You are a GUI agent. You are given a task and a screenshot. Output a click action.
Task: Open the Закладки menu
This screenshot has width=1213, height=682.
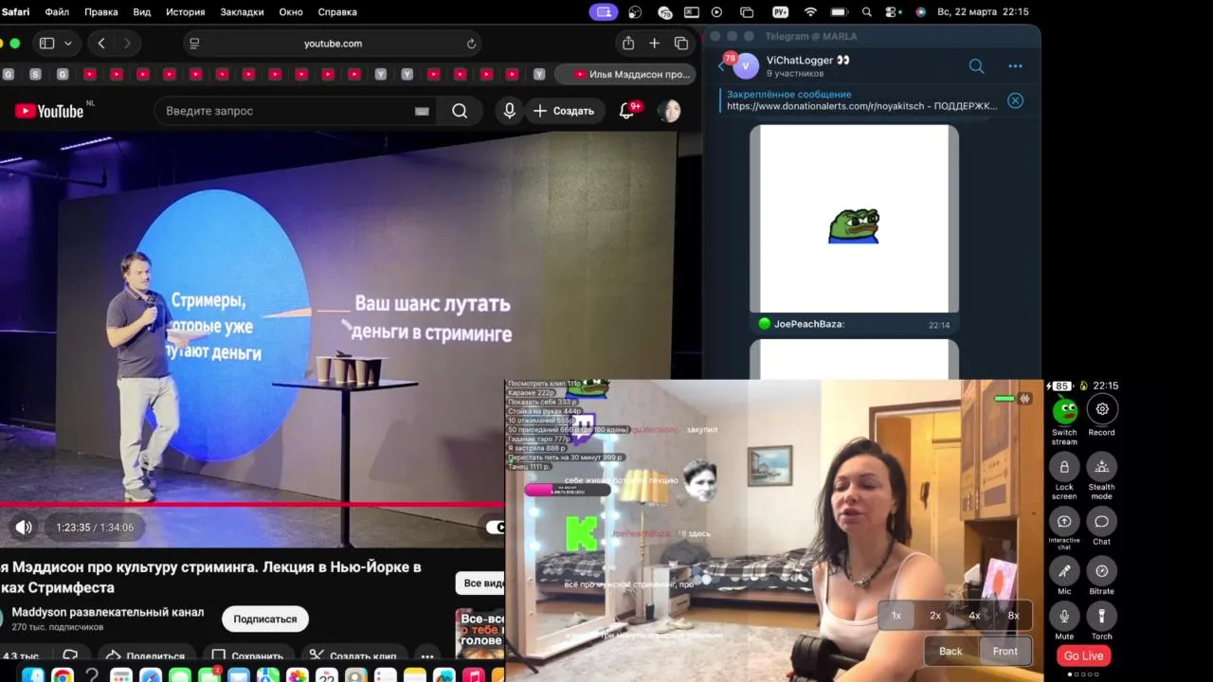[243, 12]
